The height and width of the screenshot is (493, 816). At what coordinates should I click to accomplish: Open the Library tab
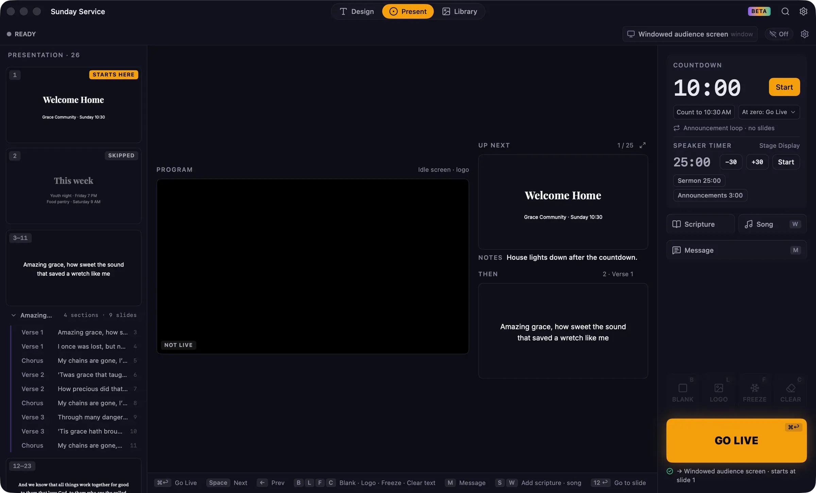(460, 12)
